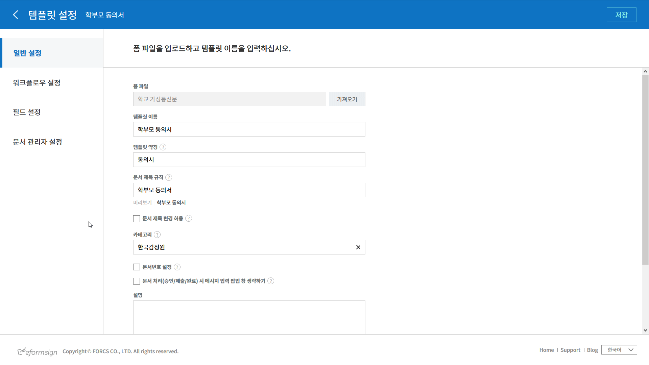Viewport: 649px width, 365px height.
Task: Click the 문서 제목 규칙 input field
Action: pos(249,190)
